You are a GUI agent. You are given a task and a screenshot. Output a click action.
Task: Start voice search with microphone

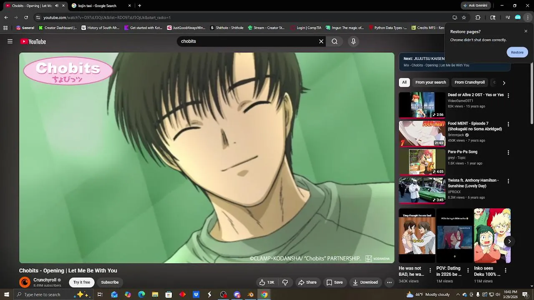[x=353, y=41]
